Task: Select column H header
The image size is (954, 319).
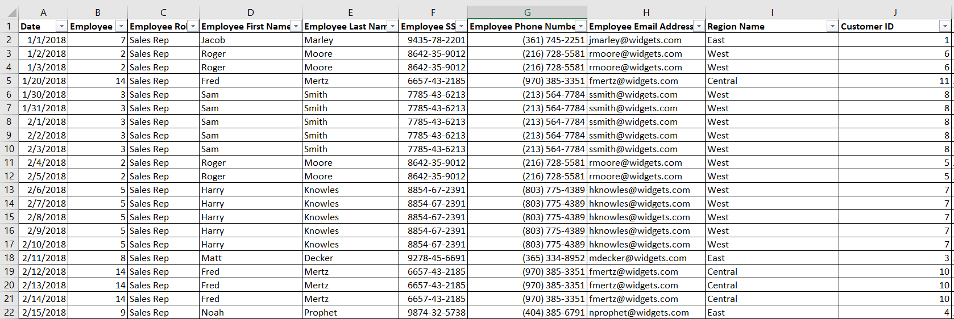Action: click(x=646, y=12)
